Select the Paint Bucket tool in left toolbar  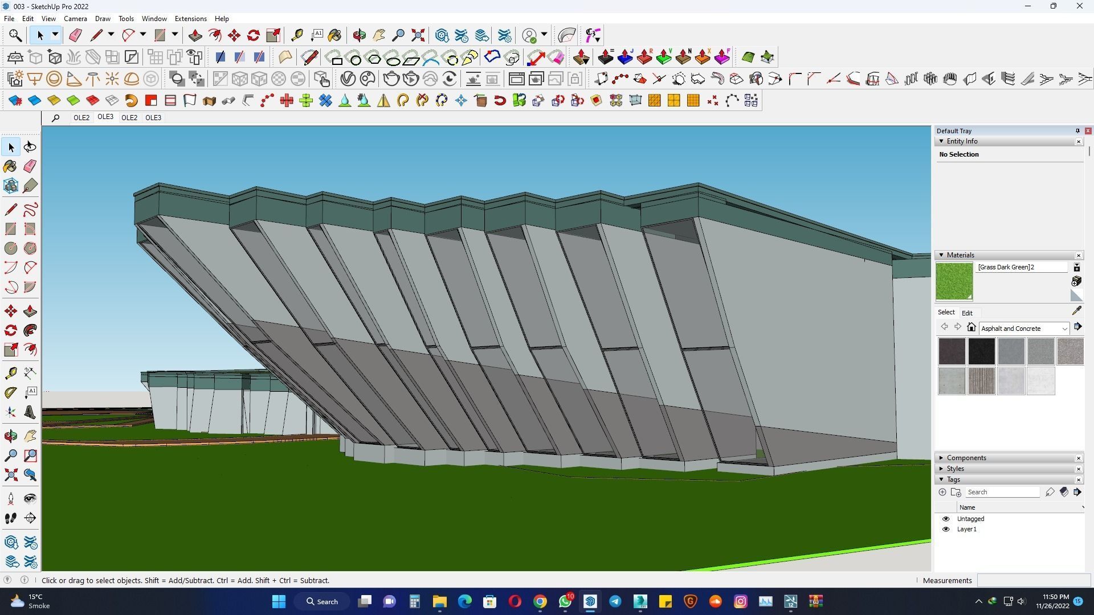pos(10,166)
